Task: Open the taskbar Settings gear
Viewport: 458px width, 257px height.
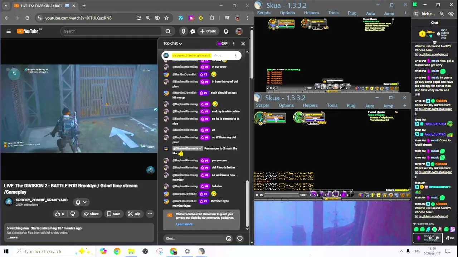Action: (187, 251)
